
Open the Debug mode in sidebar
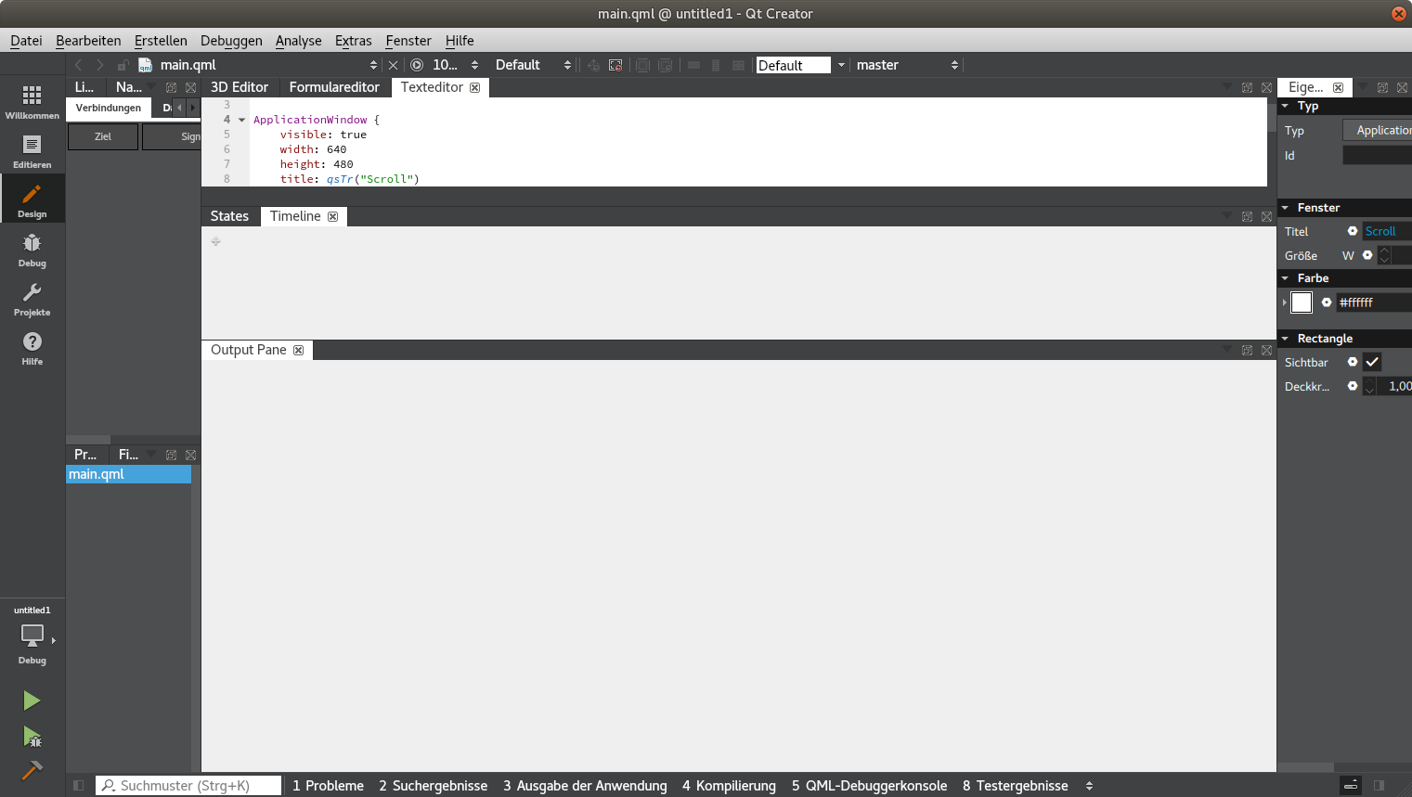(32, 250)
